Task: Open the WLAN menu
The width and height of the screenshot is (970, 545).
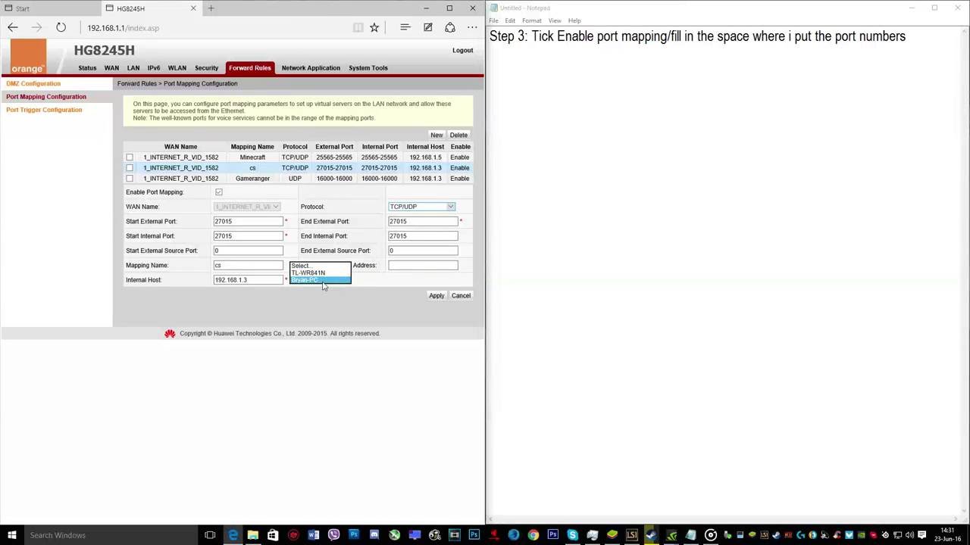Action: coord(177,68)
